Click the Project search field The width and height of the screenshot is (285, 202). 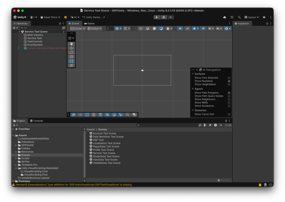pyautogui.click(x=167, y=125)
